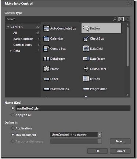This screenshot has height=159, width=137.
Task: Select the AutoCompleteBox control icon
Action: [x=46, y=29]
